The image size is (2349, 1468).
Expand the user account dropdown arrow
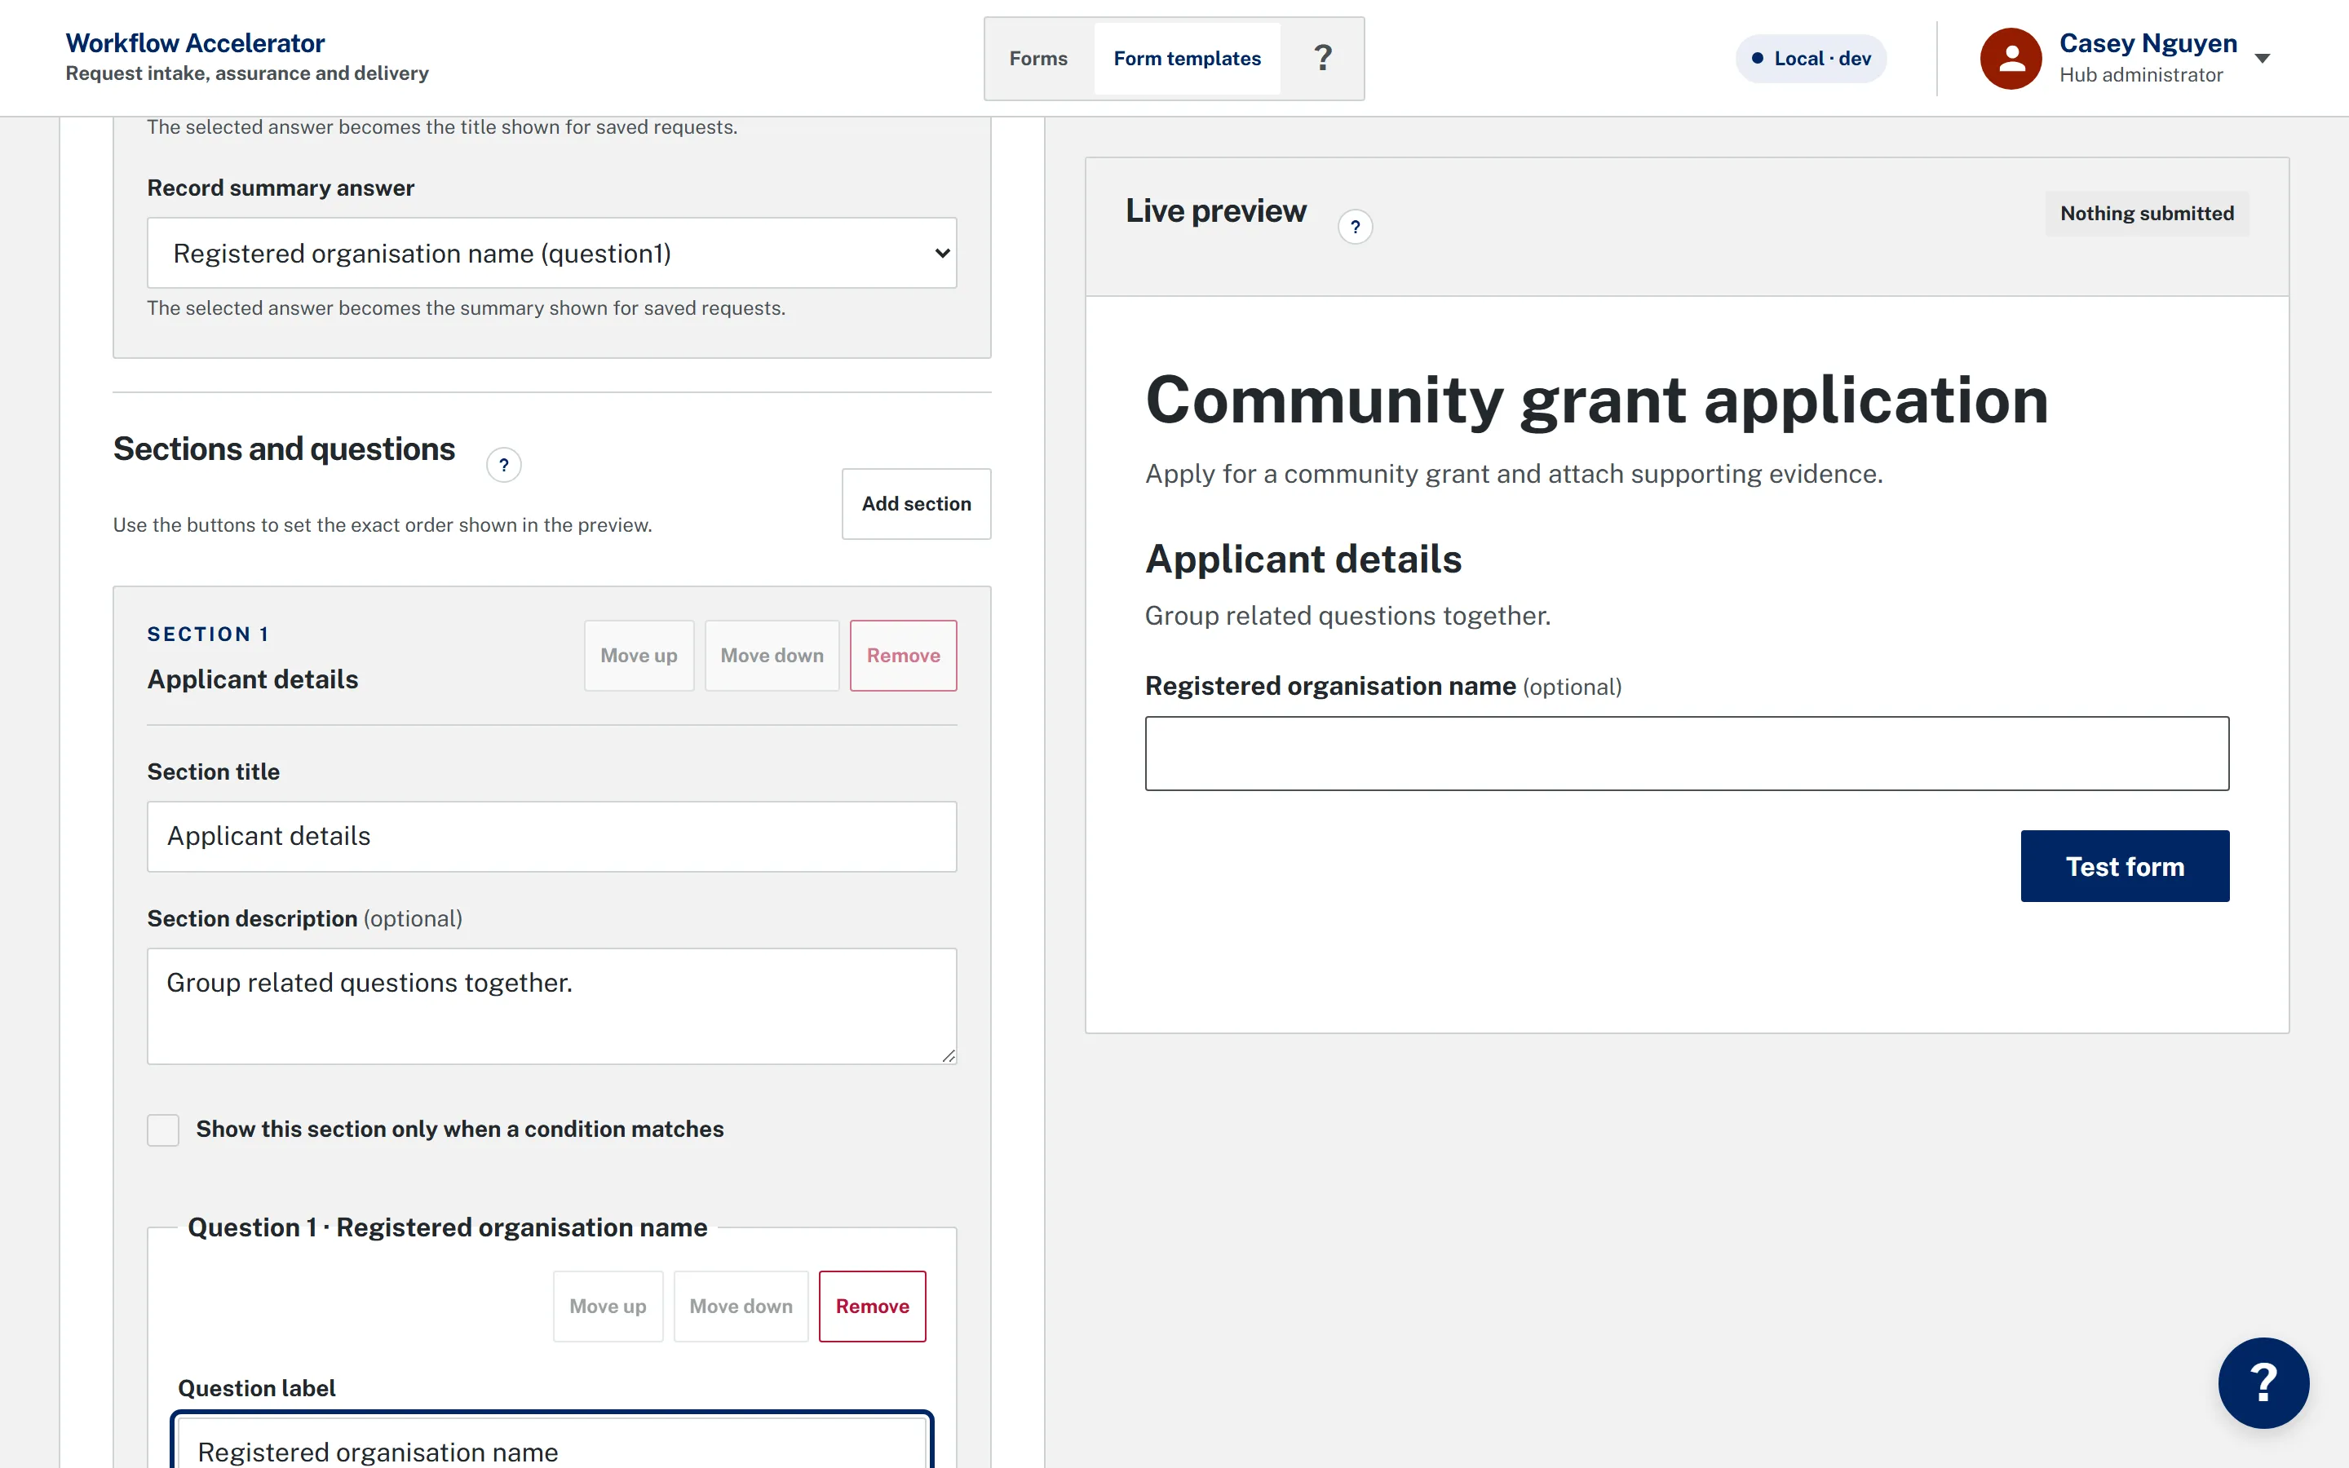[2262, 58]
